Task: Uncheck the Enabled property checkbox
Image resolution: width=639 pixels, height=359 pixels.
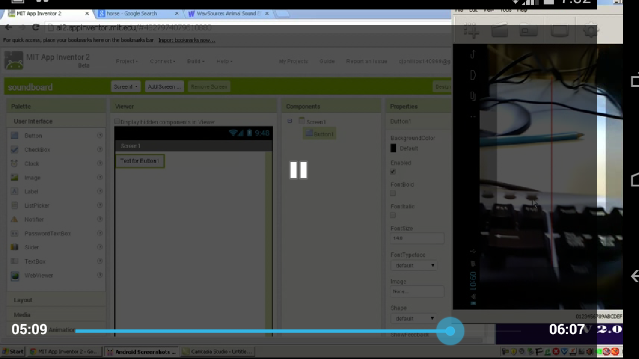Action: point(393,172)
